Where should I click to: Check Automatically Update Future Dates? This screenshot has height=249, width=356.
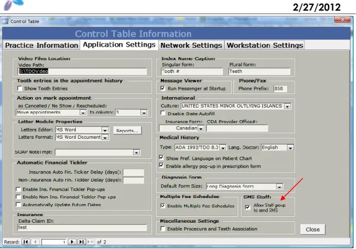pos(18,205)
